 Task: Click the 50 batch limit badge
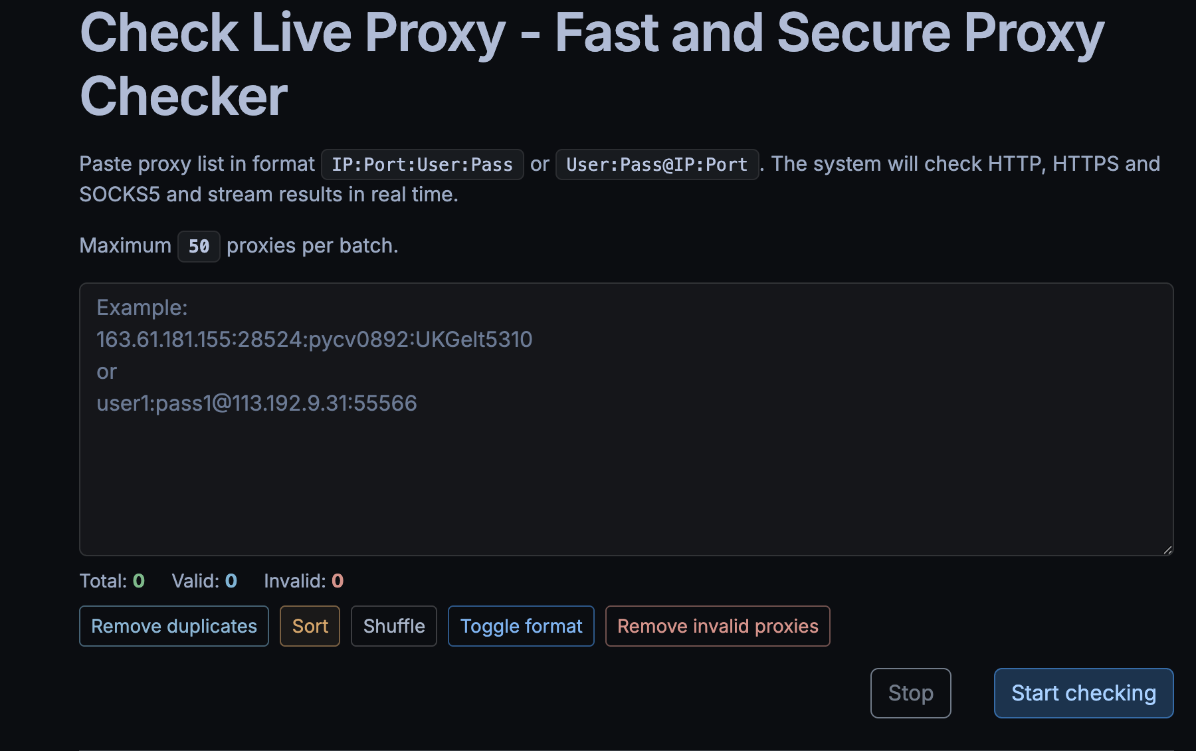pyautogui.click(x=199, y=247)
